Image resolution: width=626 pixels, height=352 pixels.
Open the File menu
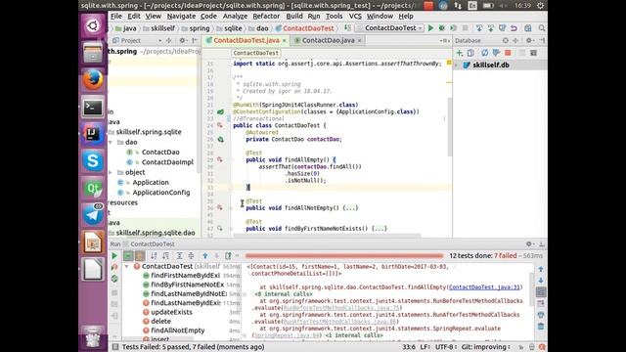tap(115, 16)
